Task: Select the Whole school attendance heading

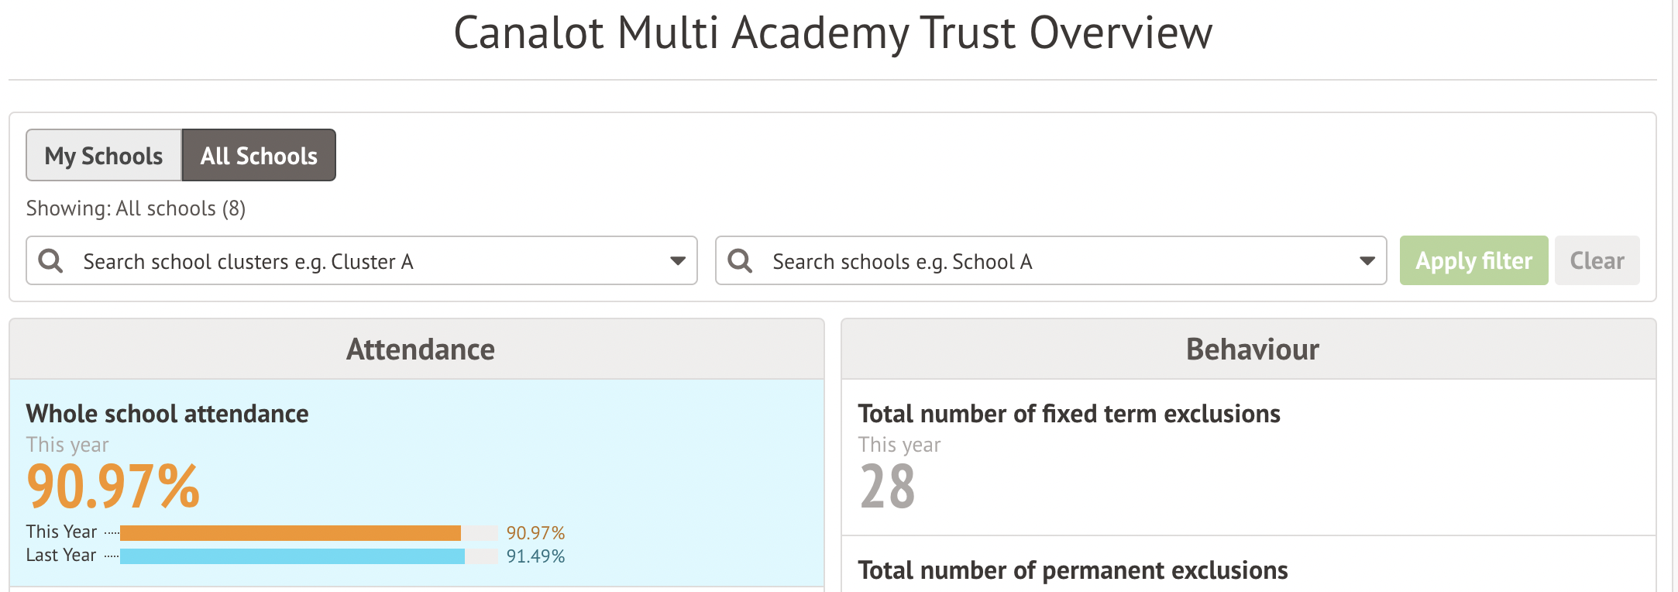Action: pyautogui.click(x=167, y=414)
